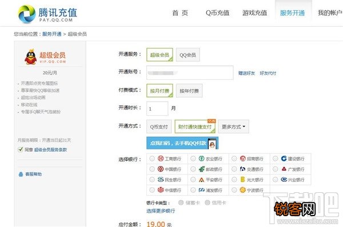Select the 光大银行 radio button

pyautogui.click(x=234, y=180)
